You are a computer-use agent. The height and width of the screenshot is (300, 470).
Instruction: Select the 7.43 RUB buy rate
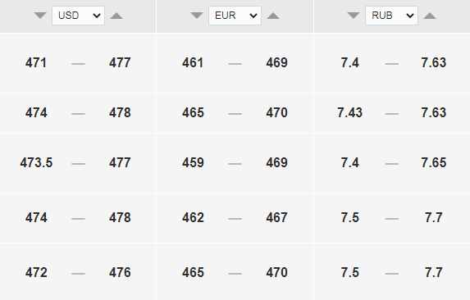pos(349,113)
